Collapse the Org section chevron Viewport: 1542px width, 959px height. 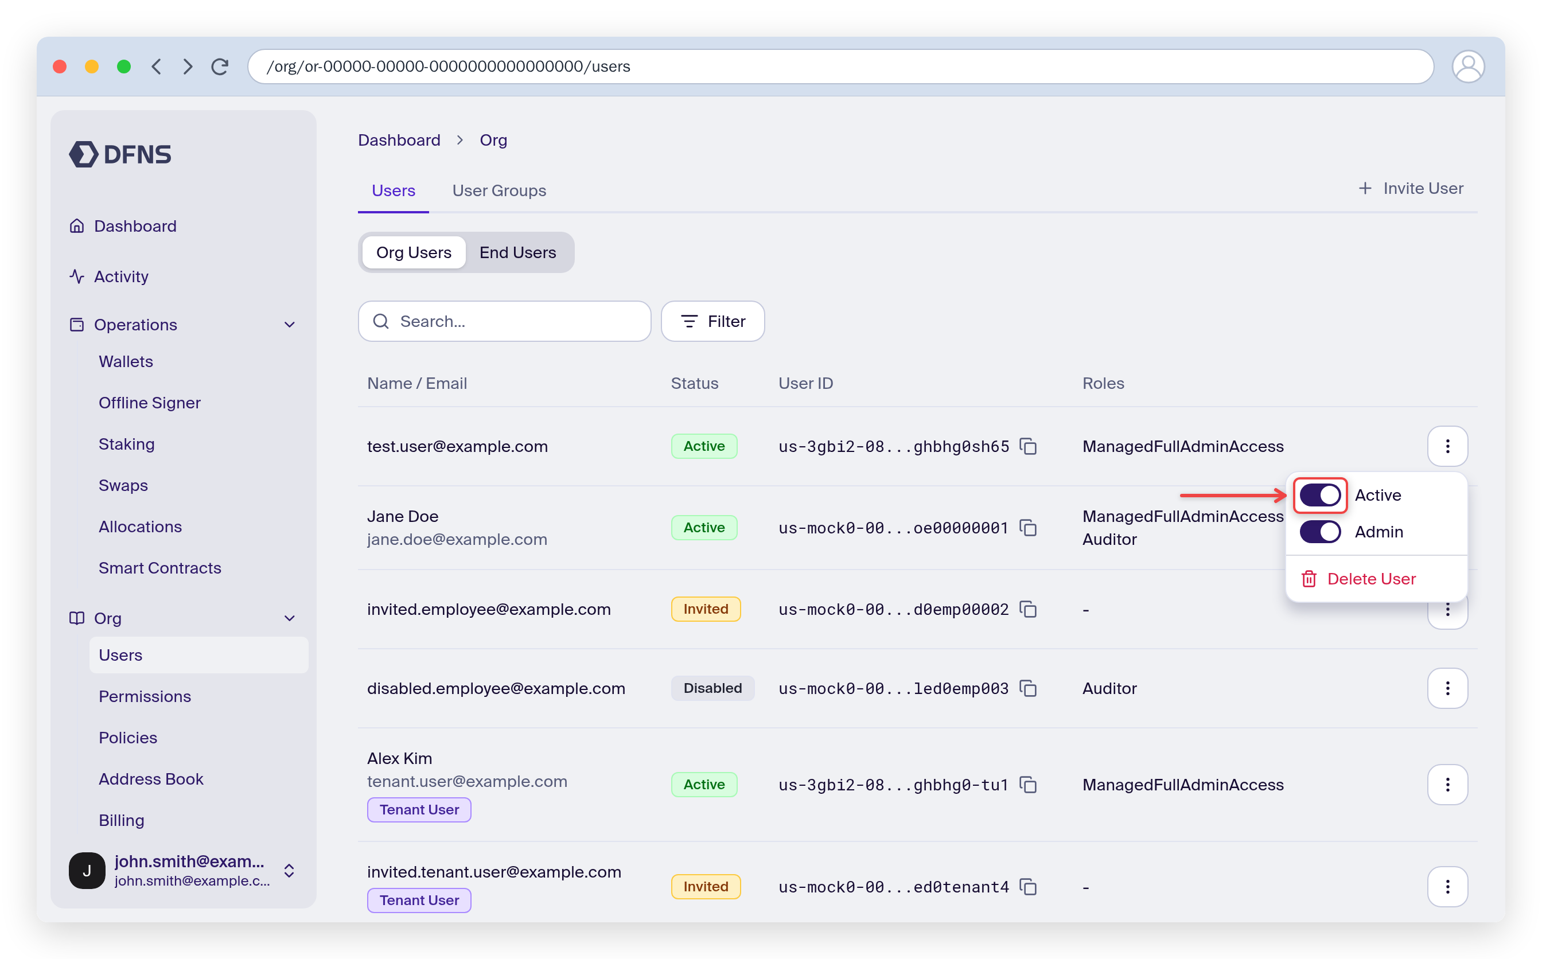(x=290, y=618)
